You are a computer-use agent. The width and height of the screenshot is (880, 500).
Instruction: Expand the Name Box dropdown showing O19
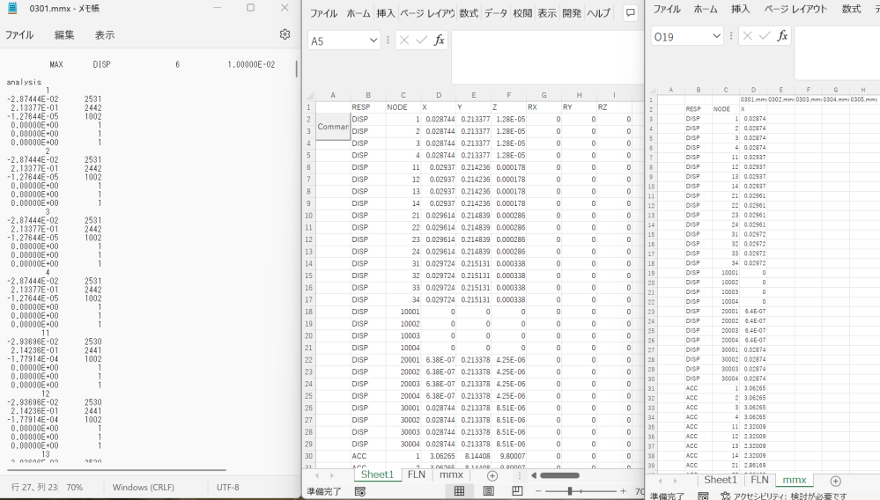716,36
